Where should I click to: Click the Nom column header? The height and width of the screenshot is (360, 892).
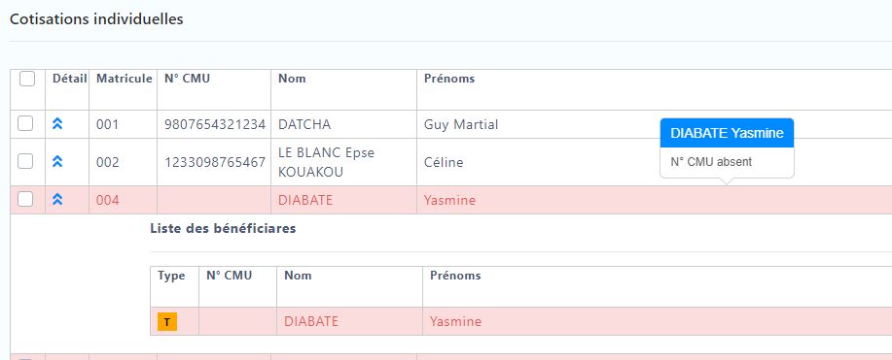coord(292,79)
